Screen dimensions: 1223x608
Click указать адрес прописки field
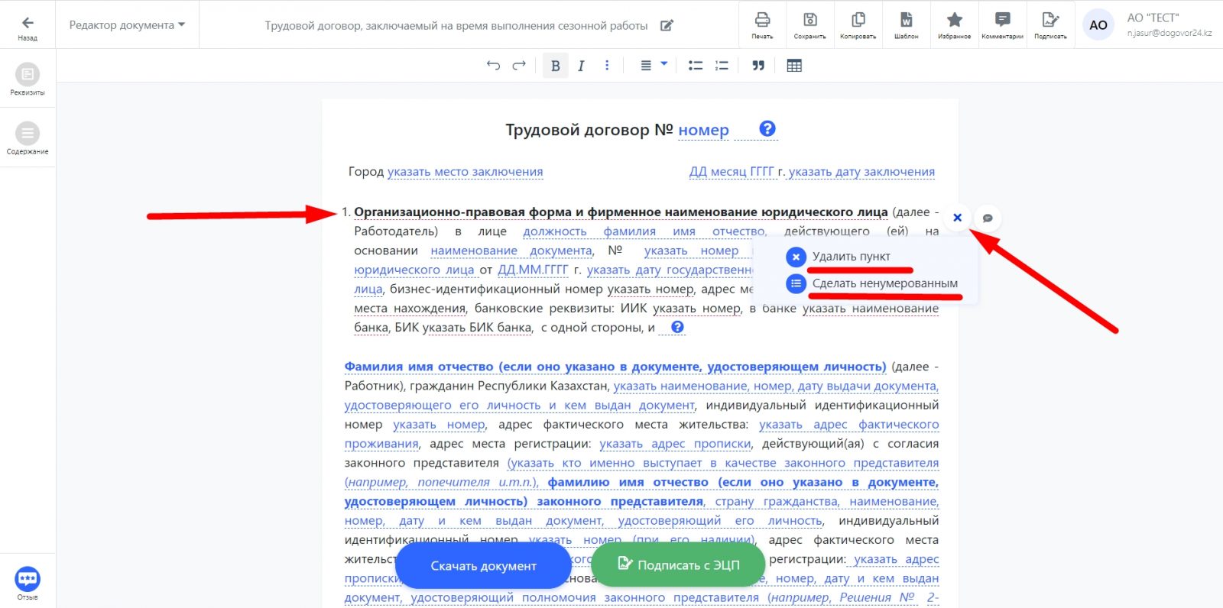coord(675,444)
